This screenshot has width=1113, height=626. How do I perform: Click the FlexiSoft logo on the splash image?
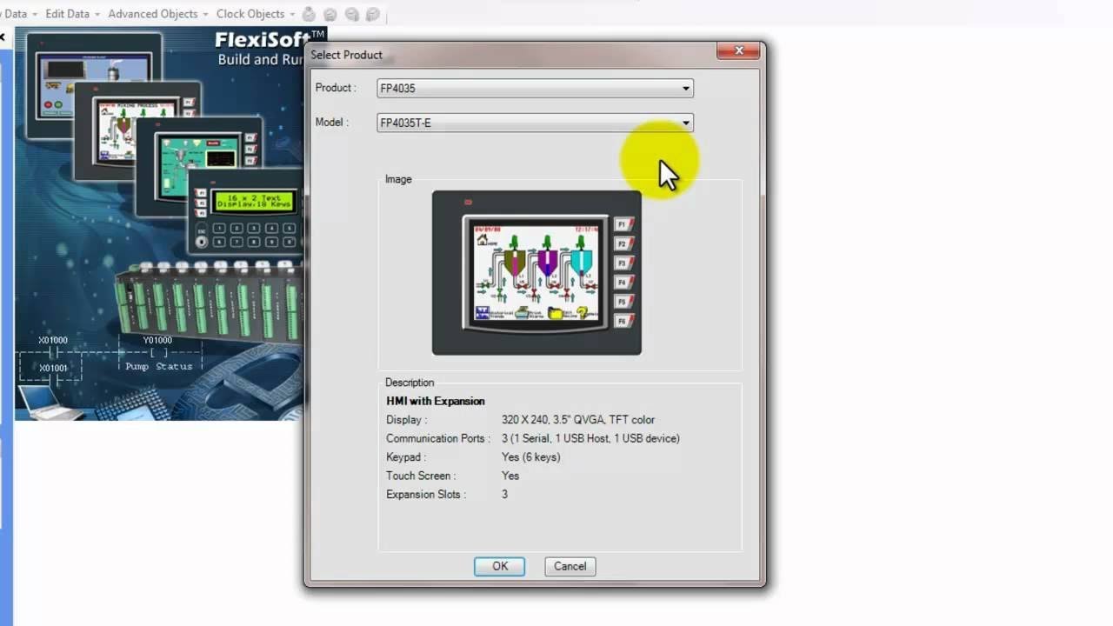(270, 38)
